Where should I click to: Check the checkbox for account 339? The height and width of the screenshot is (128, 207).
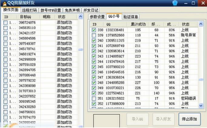(94, 35)
